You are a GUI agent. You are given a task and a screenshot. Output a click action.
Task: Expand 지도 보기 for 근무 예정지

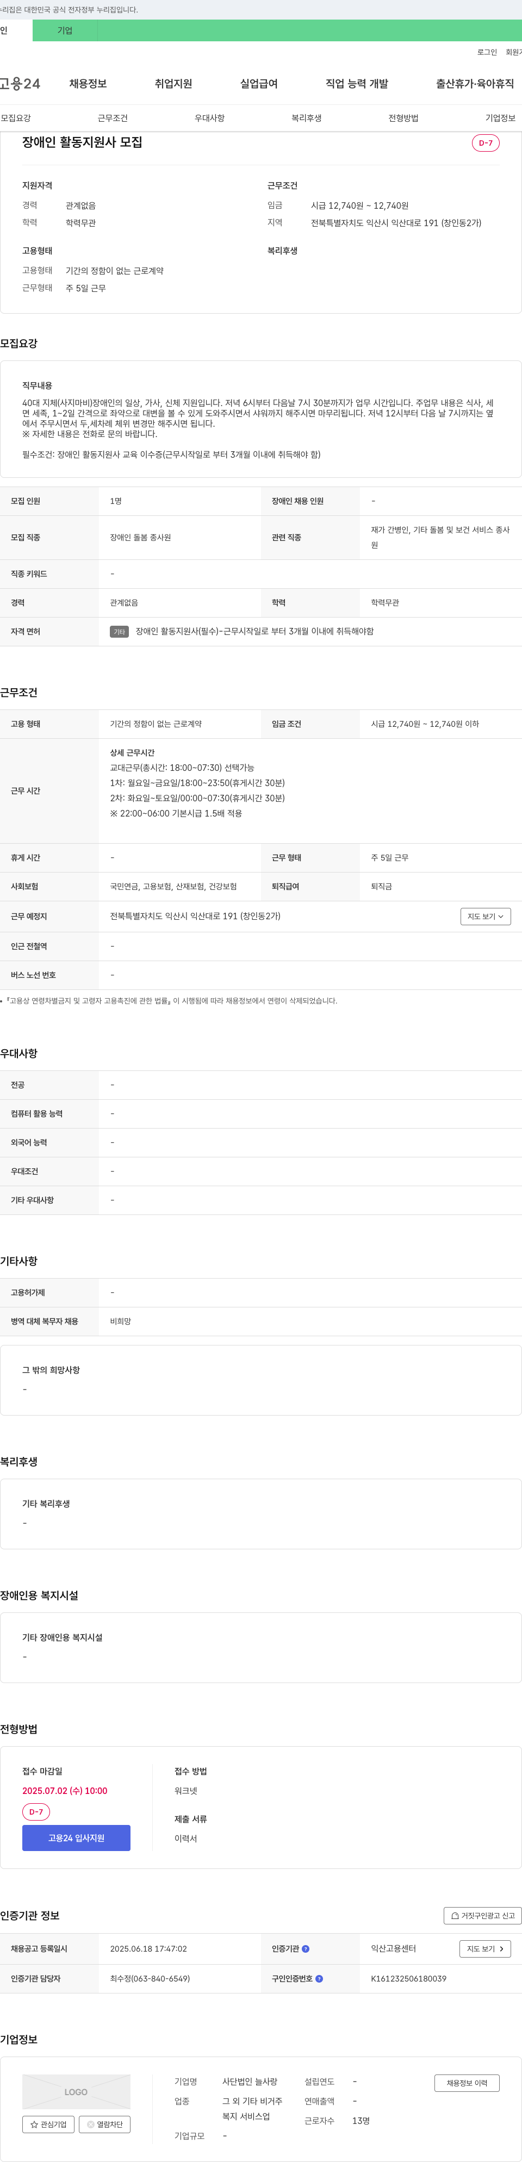[x=485, y=917]
